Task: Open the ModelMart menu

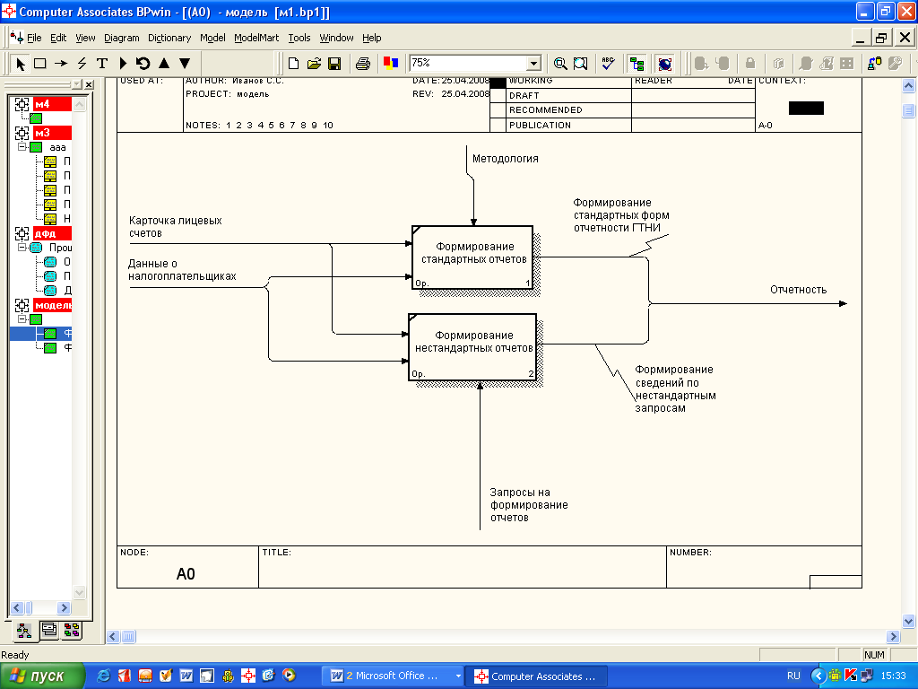Action: point(256,38)
